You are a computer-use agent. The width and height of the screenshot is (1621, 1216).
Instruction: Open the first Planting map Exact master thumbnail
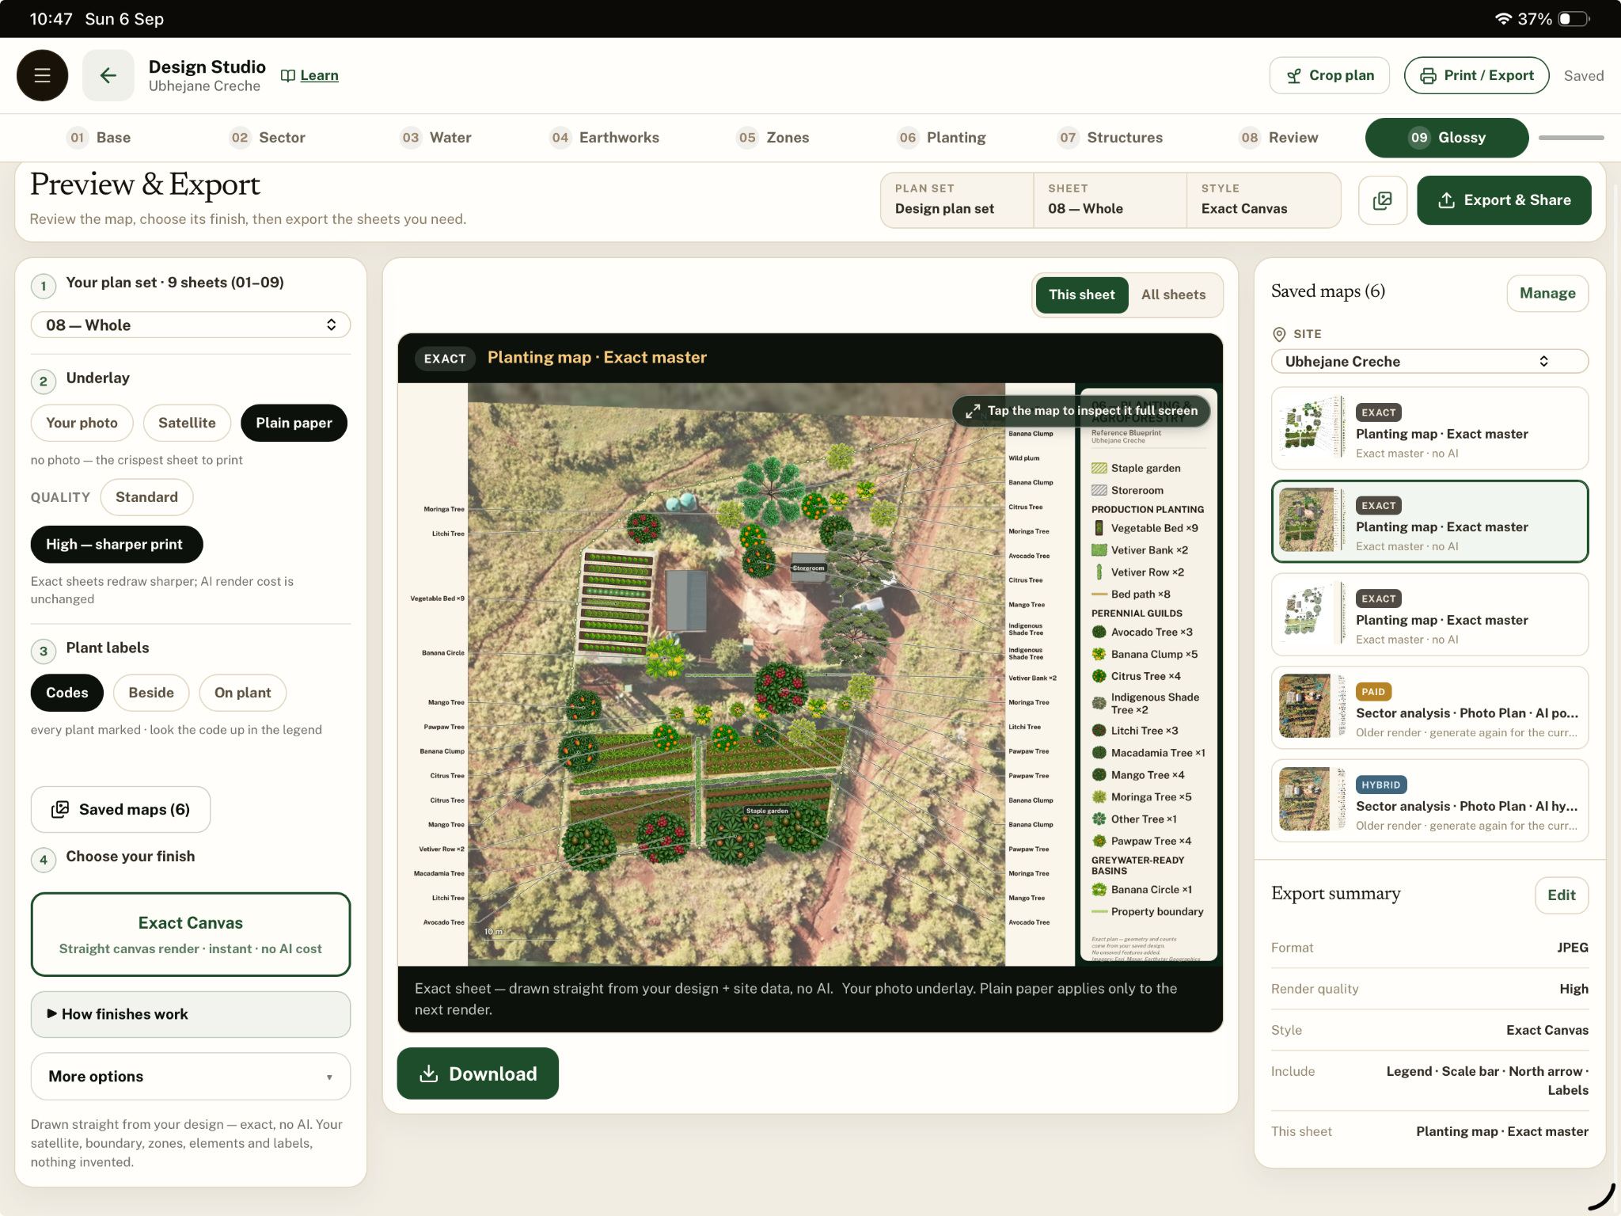pyautogui.click(x=1313, y=427)
